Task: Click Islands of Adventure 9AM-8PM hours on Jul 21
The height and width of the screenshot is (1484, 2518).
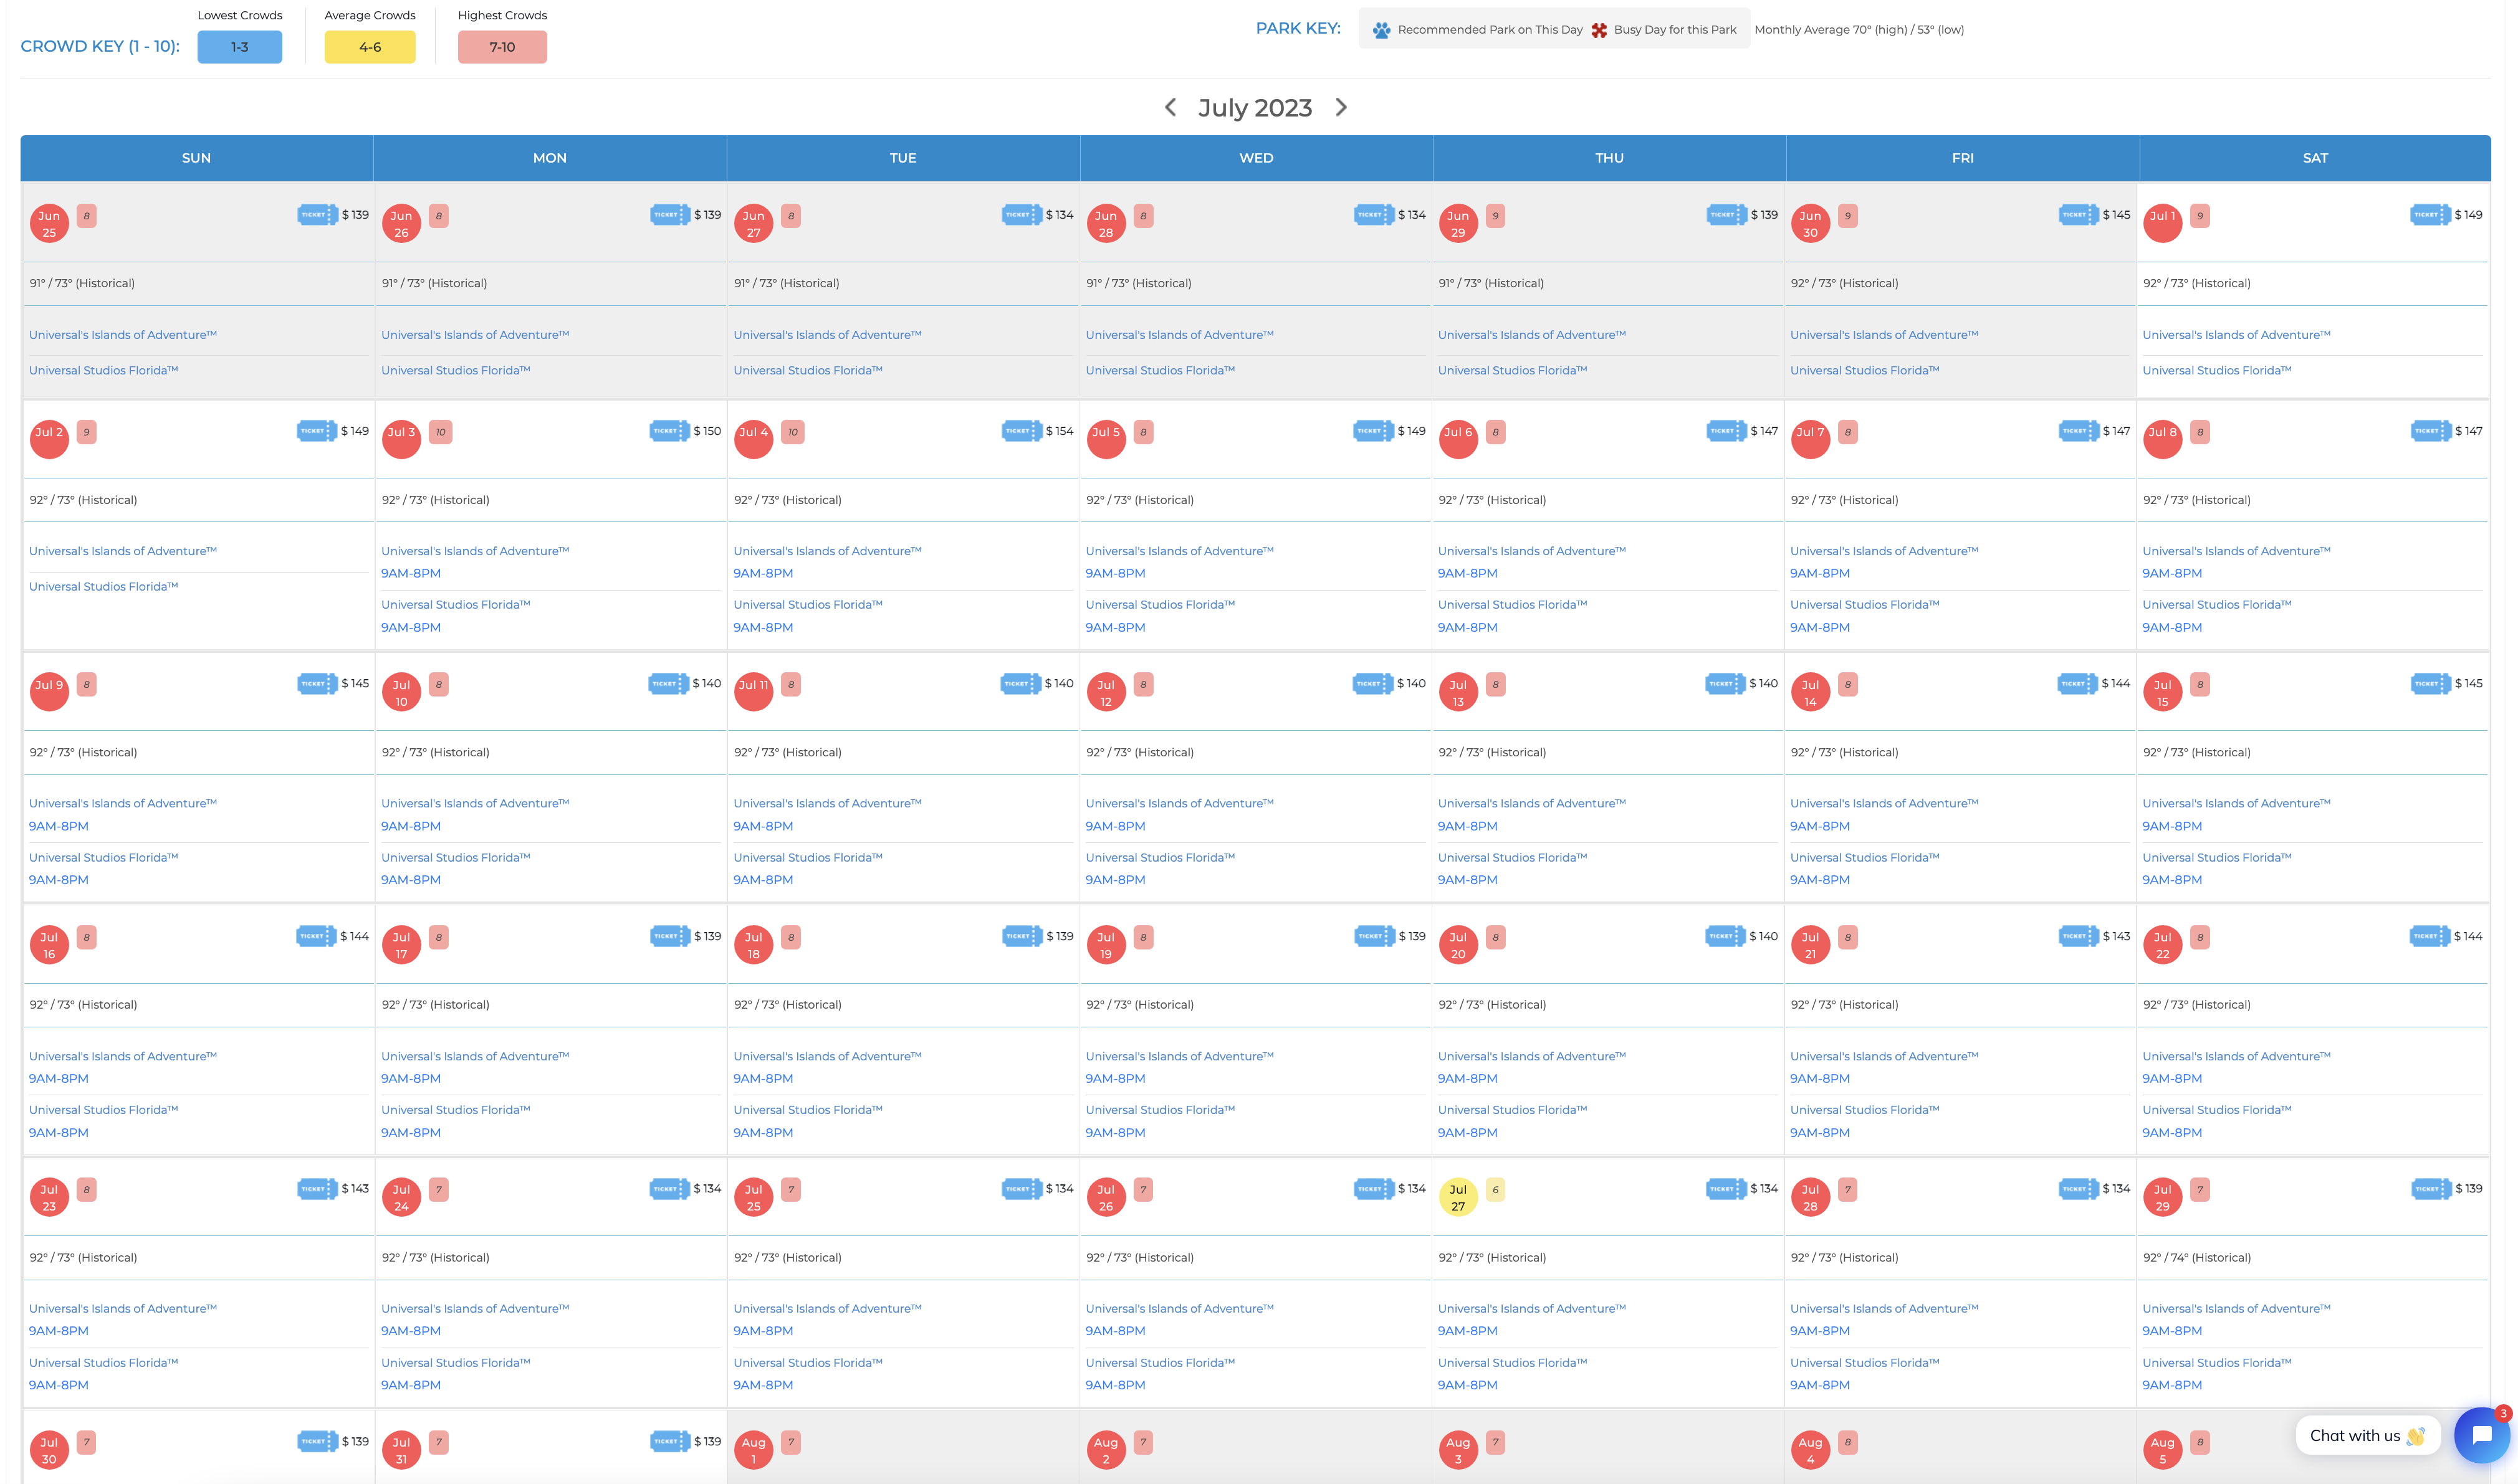Action: tap(1820, 1078)
